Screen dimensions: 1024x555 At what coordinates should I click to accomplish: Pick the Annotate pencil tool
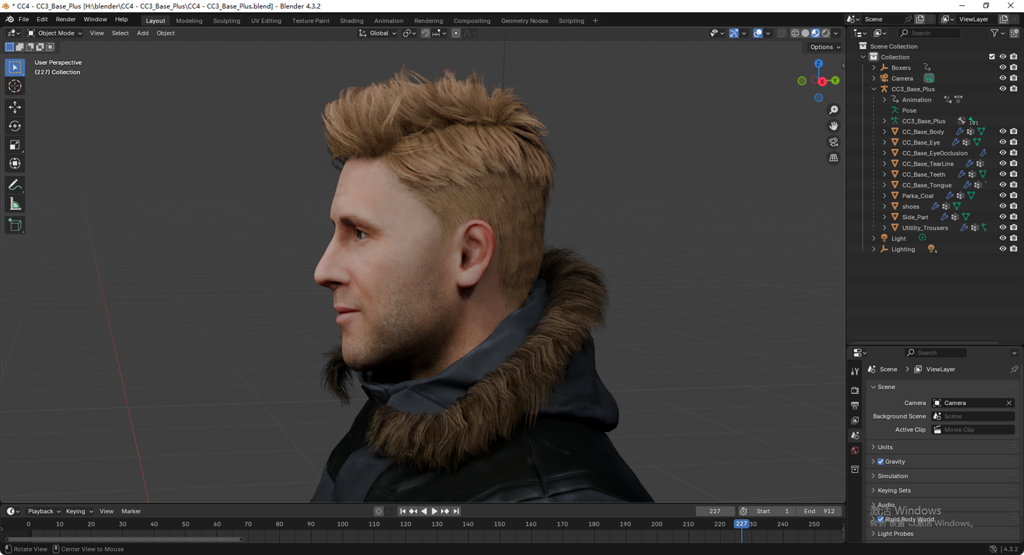[x=15, y=185]
